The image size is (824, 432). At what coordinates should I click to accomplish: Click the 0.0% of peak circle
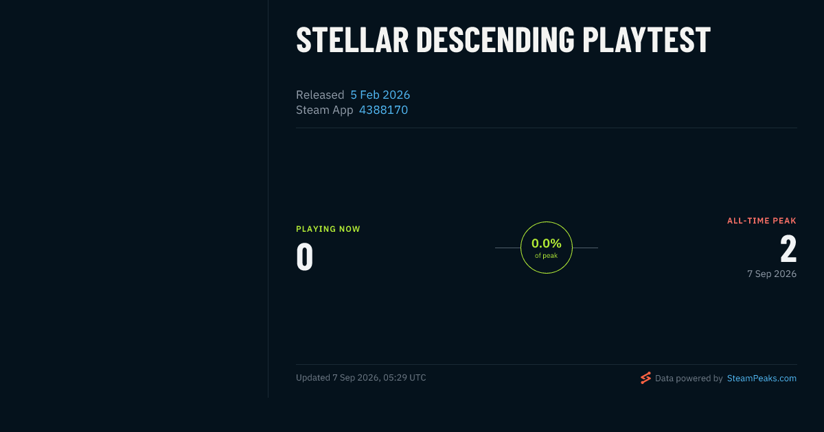coord(547,248)
